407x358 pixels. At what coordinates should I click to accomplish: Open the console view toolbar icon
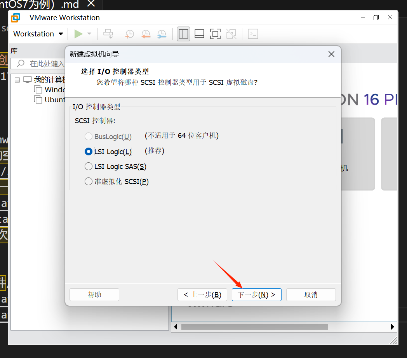coord(253,34)
